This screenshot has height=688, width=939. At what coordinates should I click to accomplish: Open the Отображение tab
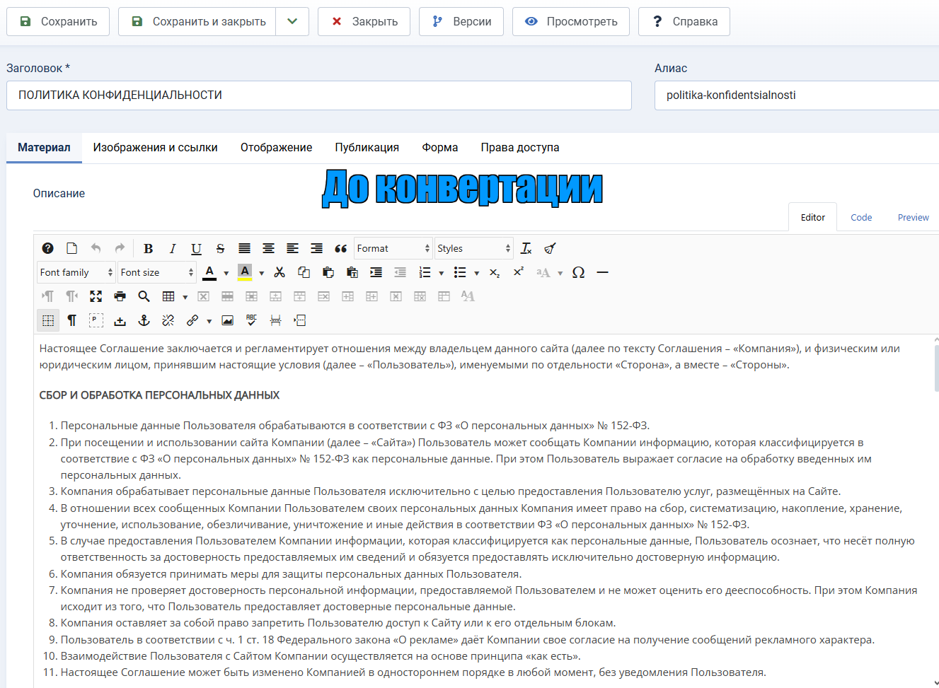(277, 147)
